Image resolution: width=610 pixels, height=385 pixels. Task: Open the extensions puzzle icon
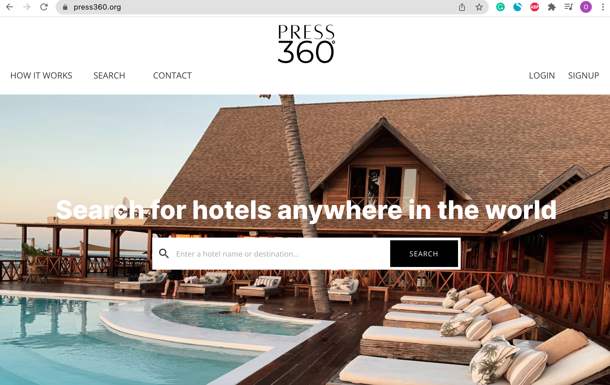click(x=552, y=7)
